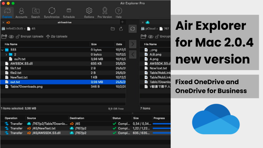Open the Schedule tool
Image resolution: width=263 pixels, height=148 pixels.
69,13
